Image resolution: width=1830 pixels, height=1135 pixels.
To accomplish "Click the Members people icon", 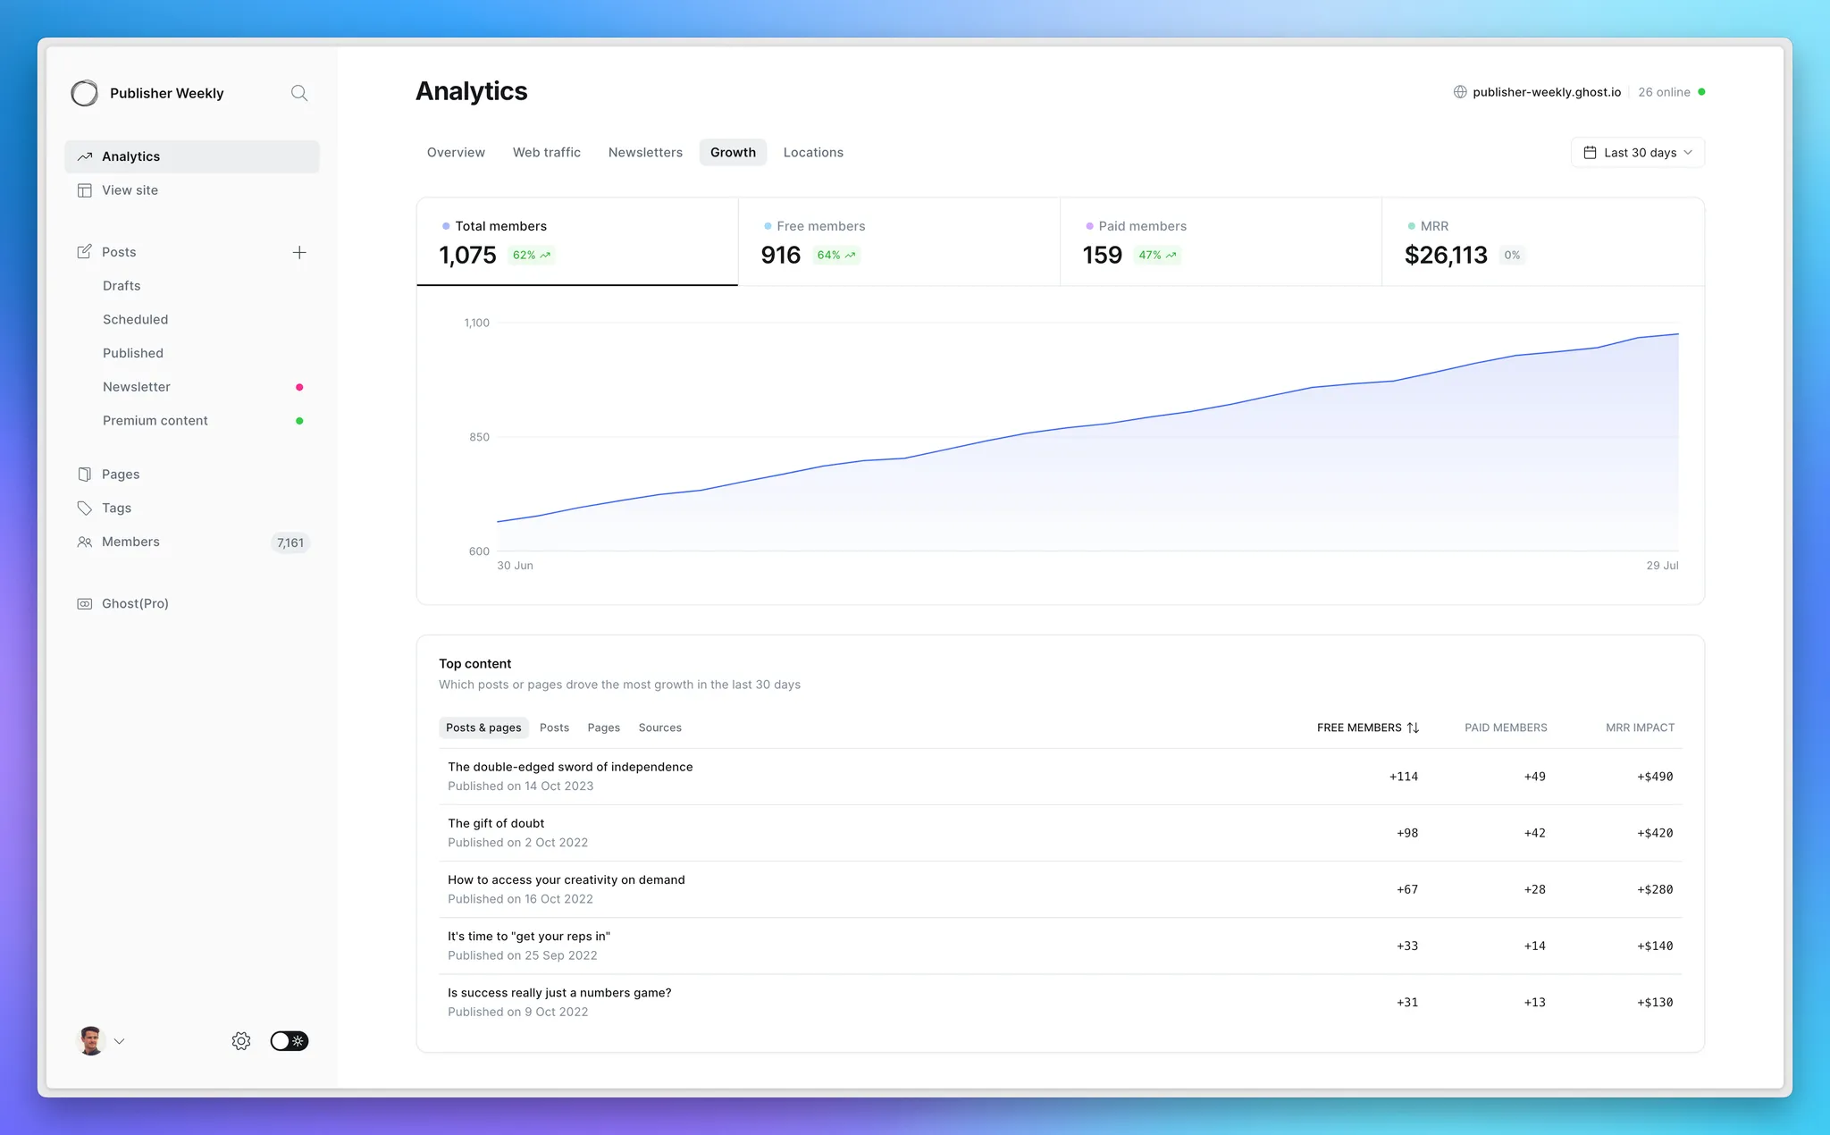I will tap(85, 542).
